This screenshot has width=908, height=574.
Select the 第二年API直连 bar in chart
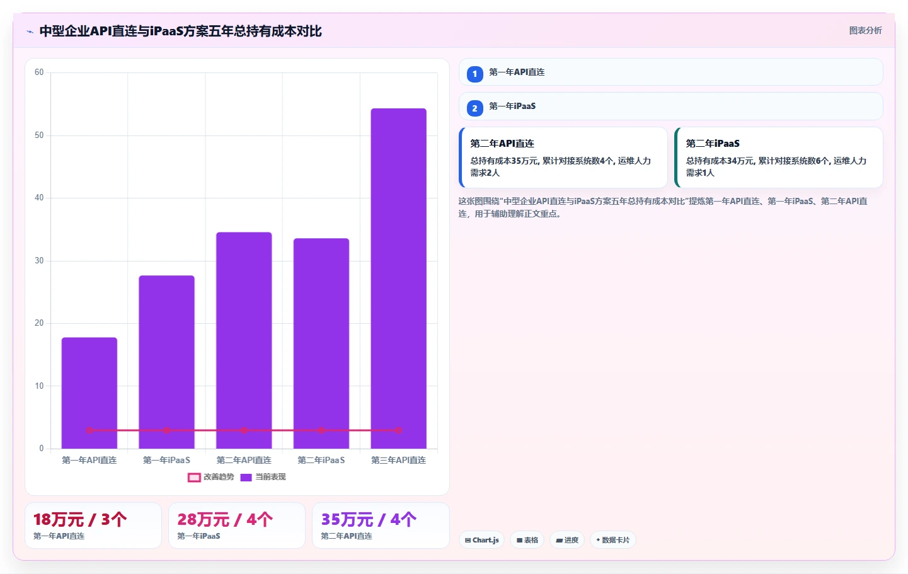tap(244, 340)
